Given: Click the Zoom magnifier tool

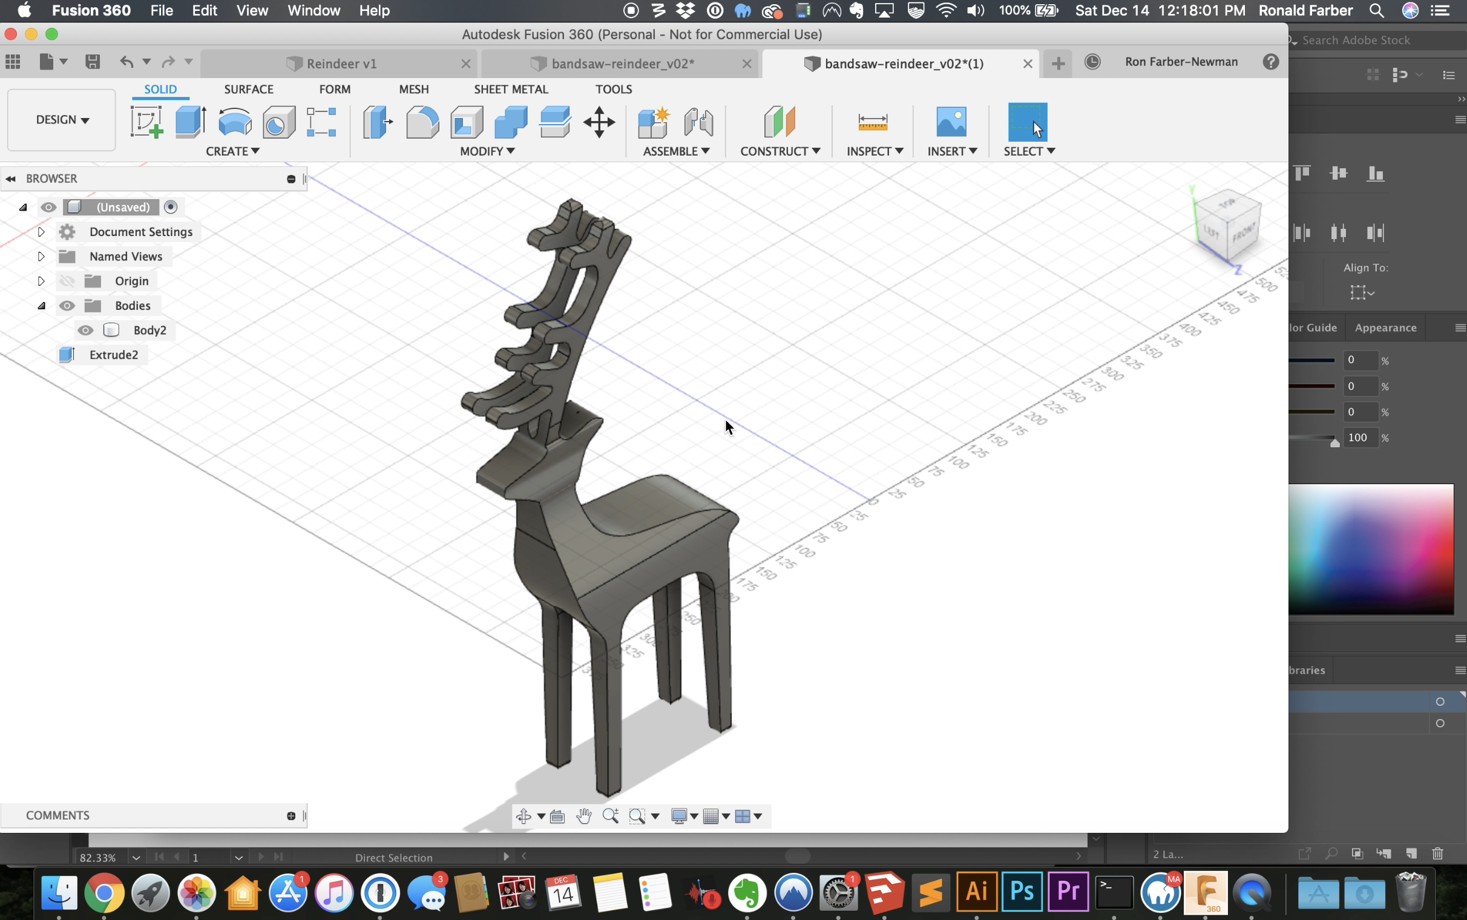Looking at the screenshot, I should pyautogui.click(x=610, y=816).
